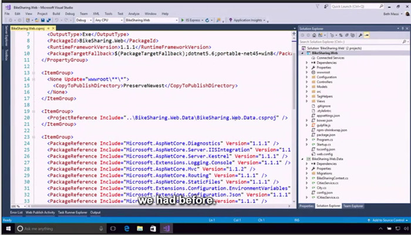The width and height of the screenshot is (411, 235).
Task: Click the Windows Start button
Action: [7, 229]
